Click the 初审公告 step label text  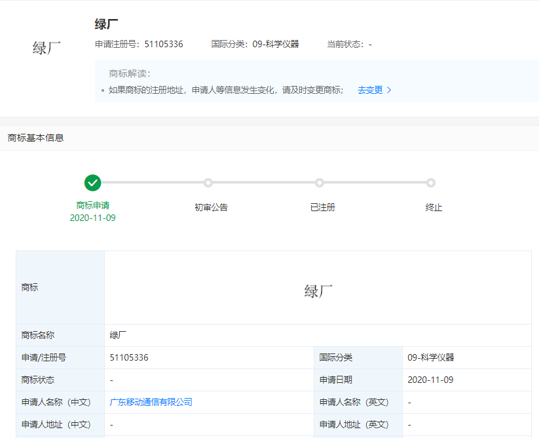tap(211, 207)
